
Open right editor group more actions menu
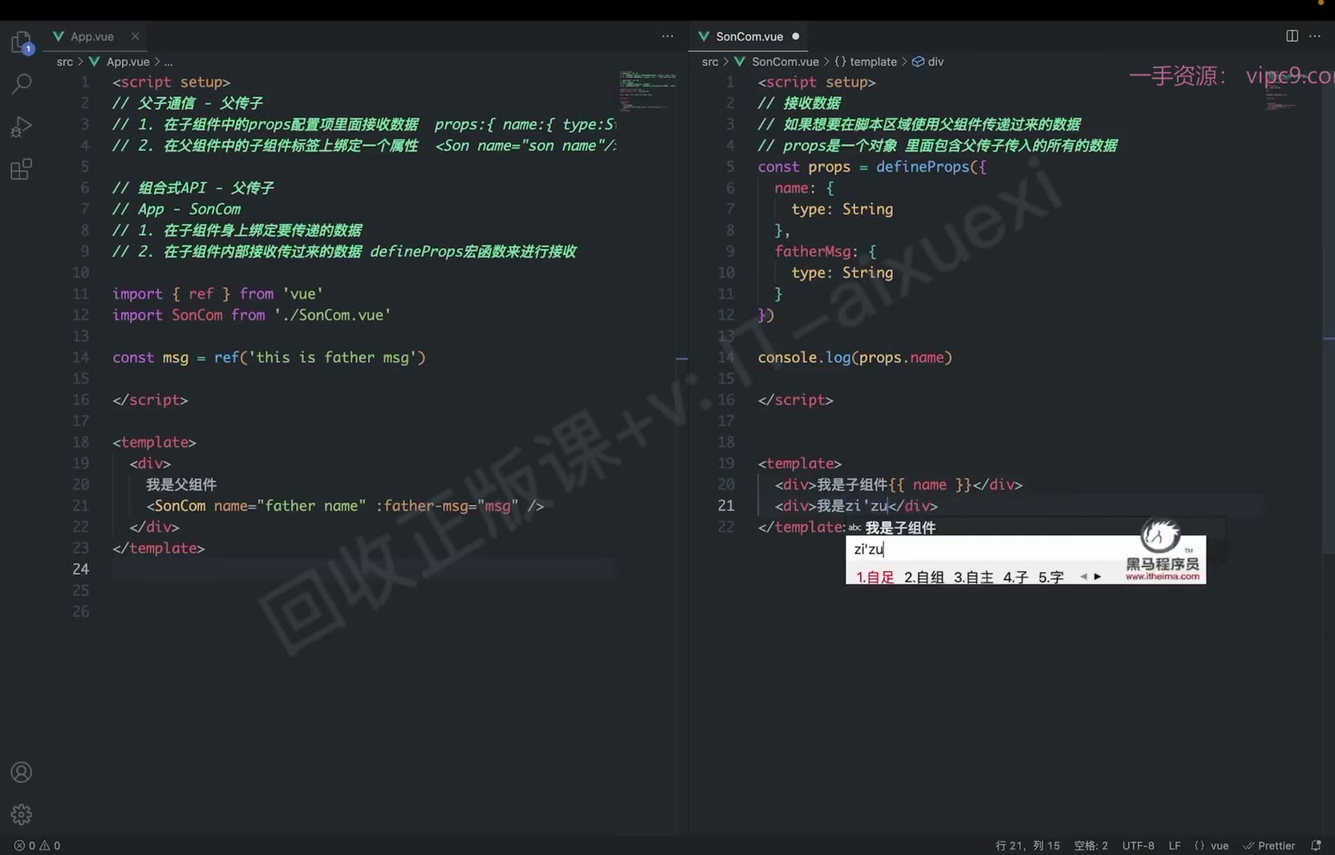point(1314,36)
